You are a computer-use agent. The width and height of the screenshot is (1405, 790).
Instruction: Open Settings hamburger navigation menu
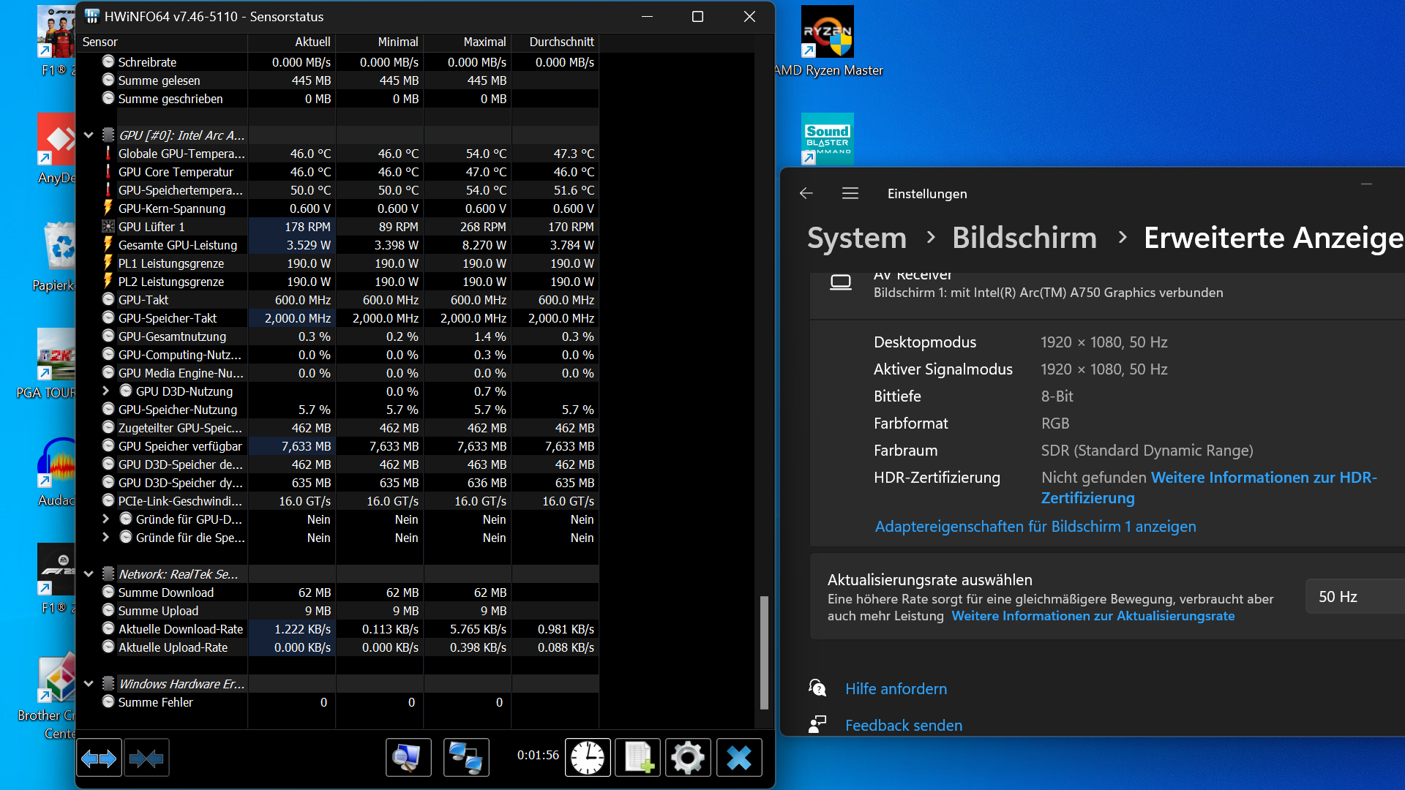click(x=850, y=193)
